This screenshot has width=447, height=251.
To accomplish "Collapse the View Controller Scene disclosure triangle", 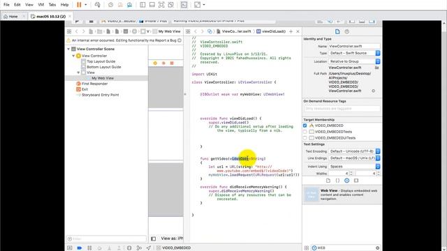I will click(x=68, y=49).
